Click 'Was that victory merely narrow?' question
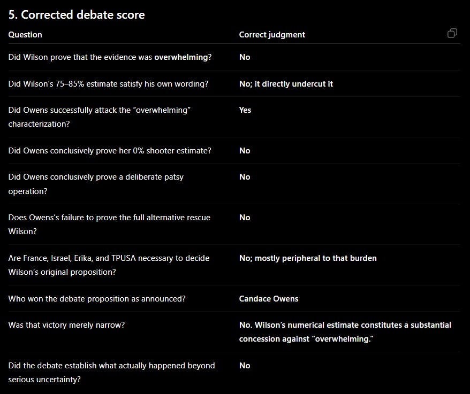470x394 pixels. [66, 325]
